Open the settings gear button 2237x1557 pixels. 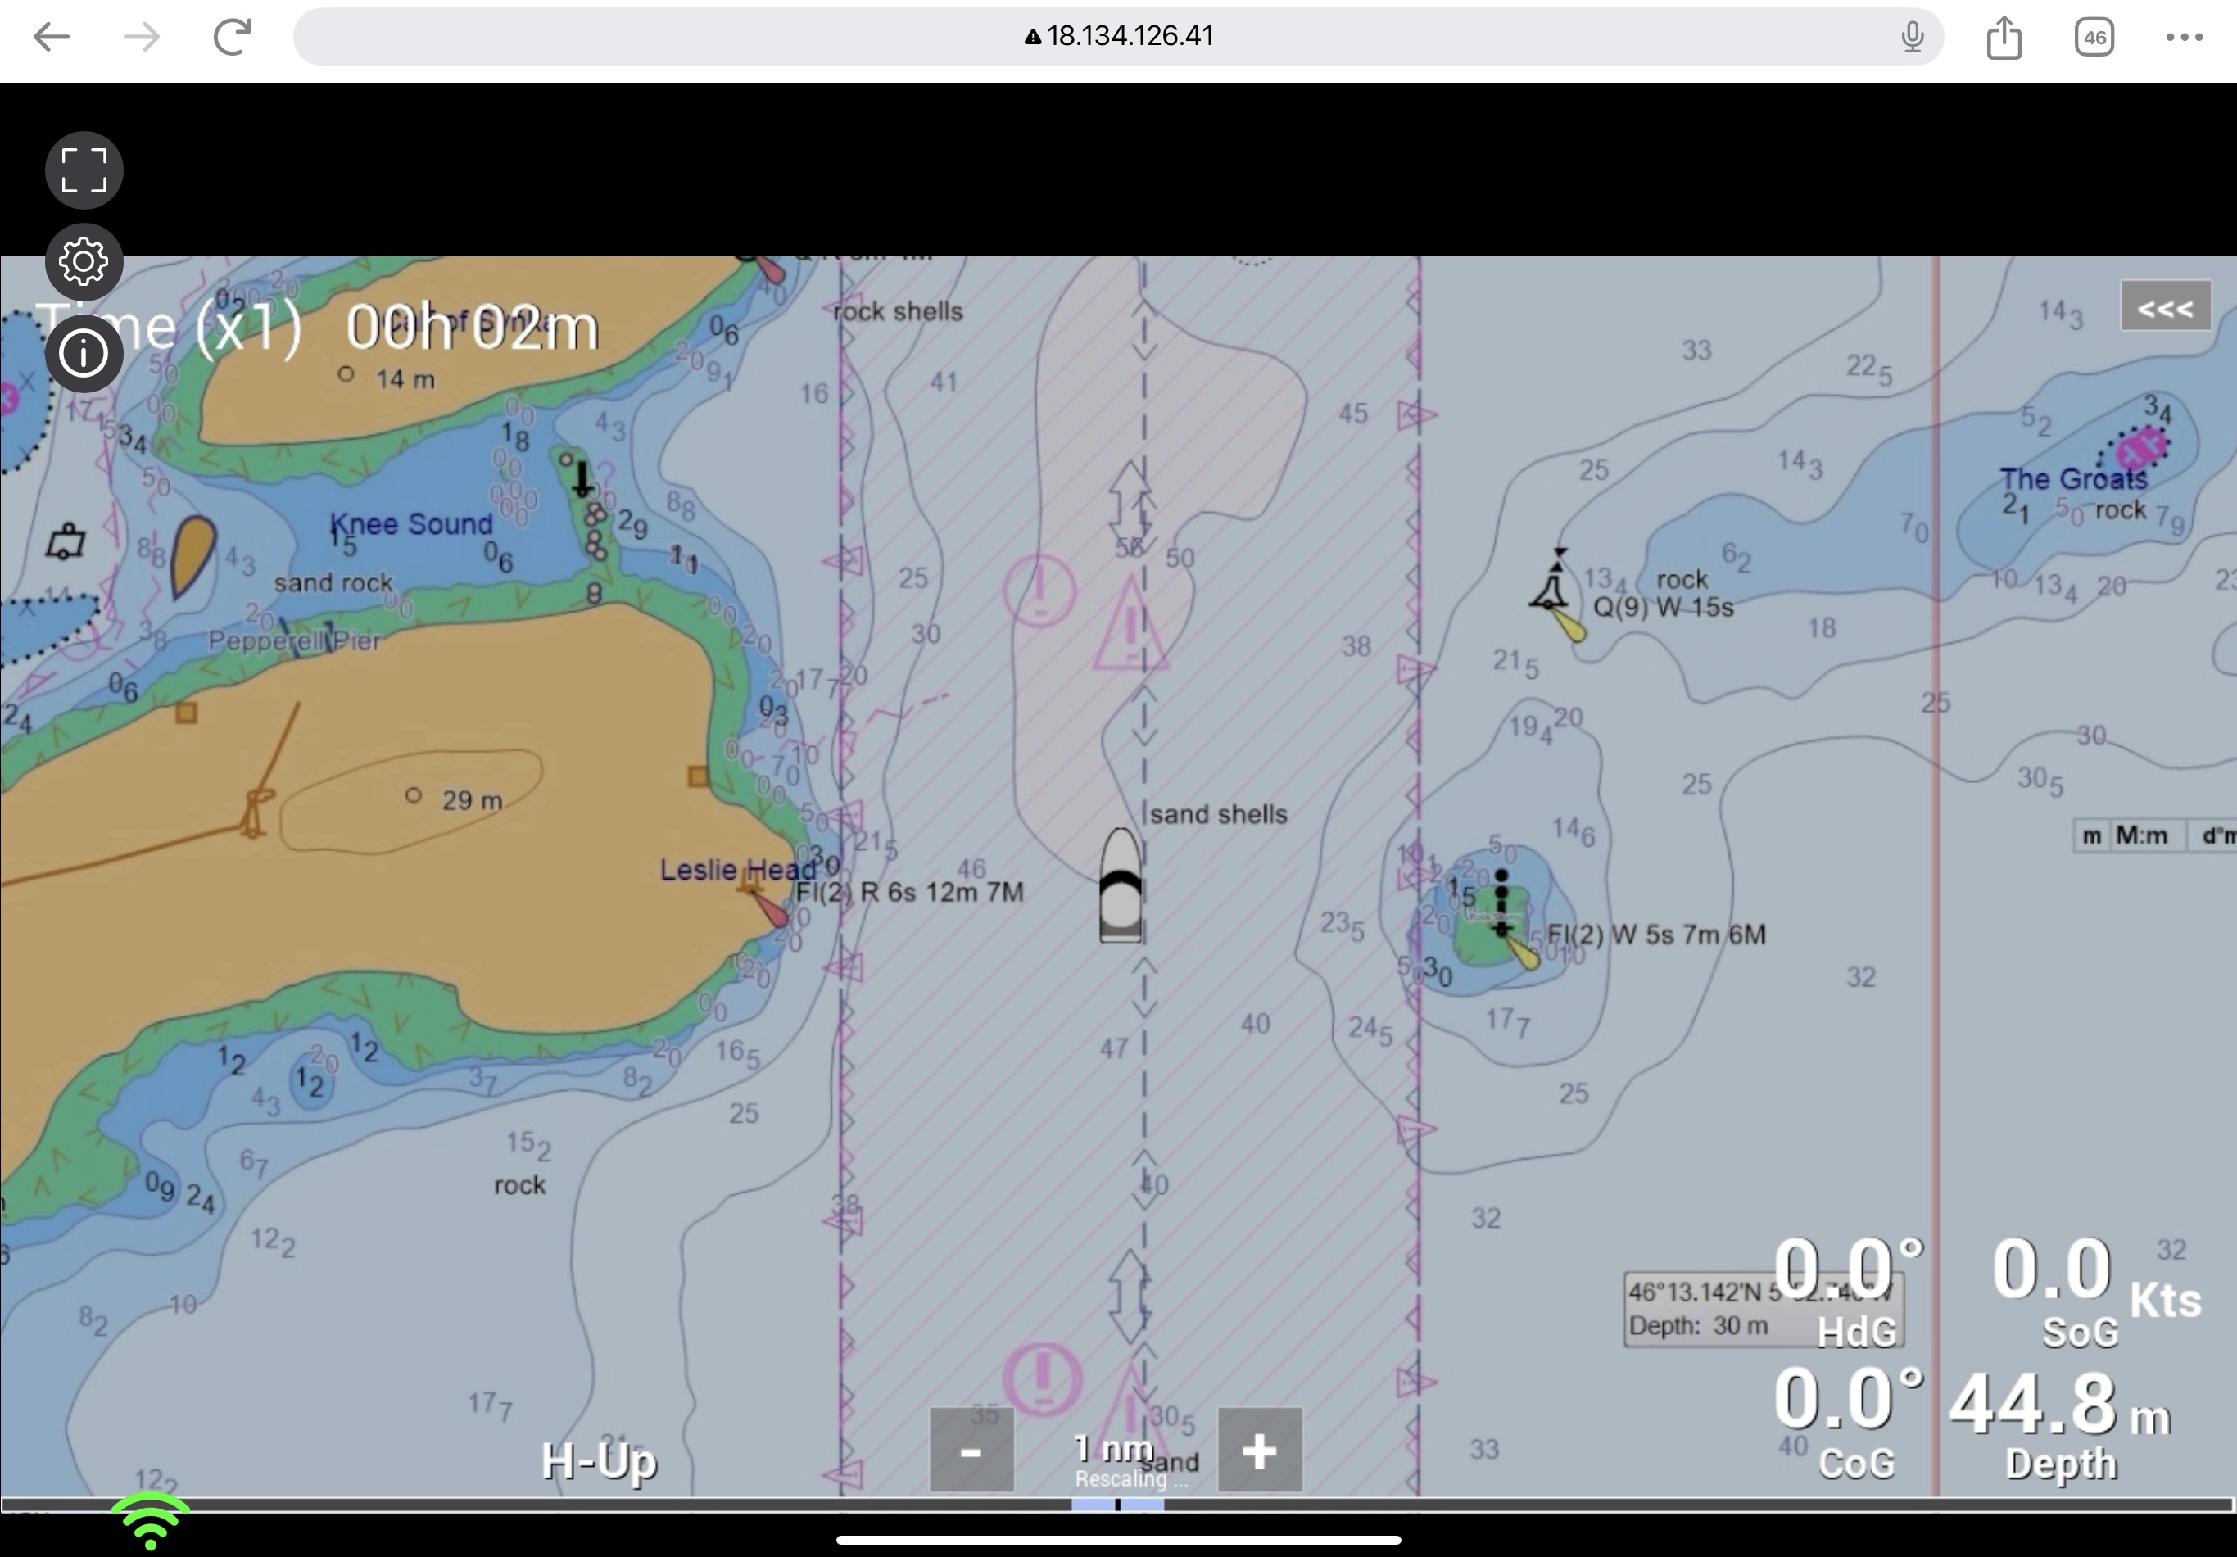click(x=84, y=261)
